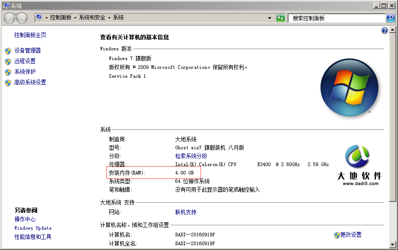Open the 联机支持 website link

(186, 212)
